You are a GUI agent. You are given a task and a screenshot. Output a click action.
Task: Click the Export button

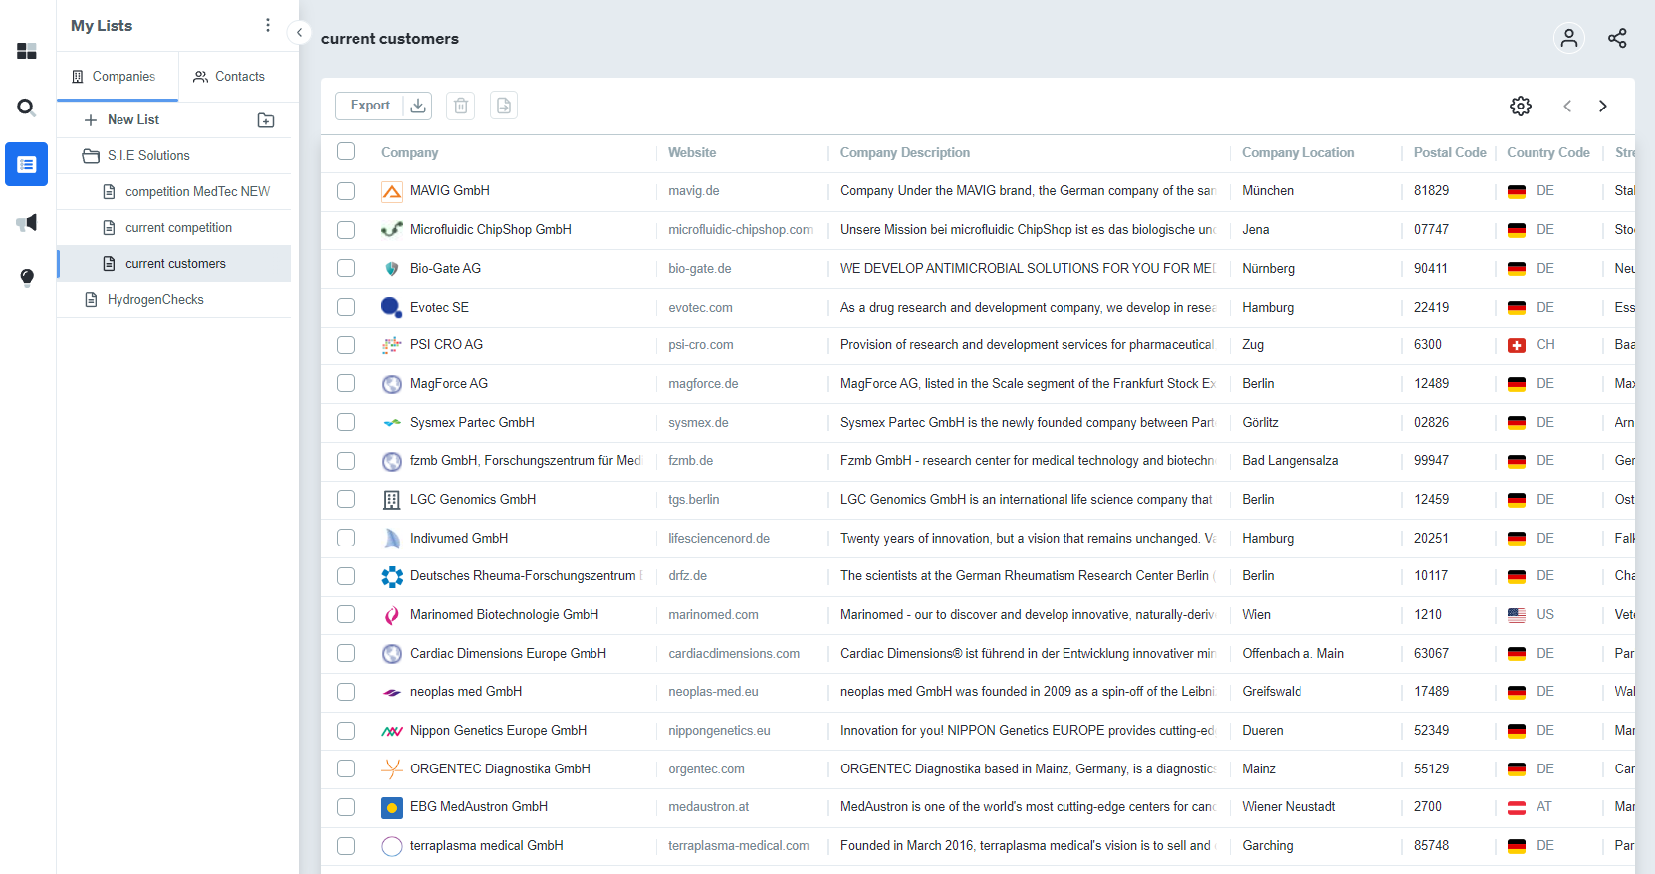pyautogui.click(x=369, y=106)
